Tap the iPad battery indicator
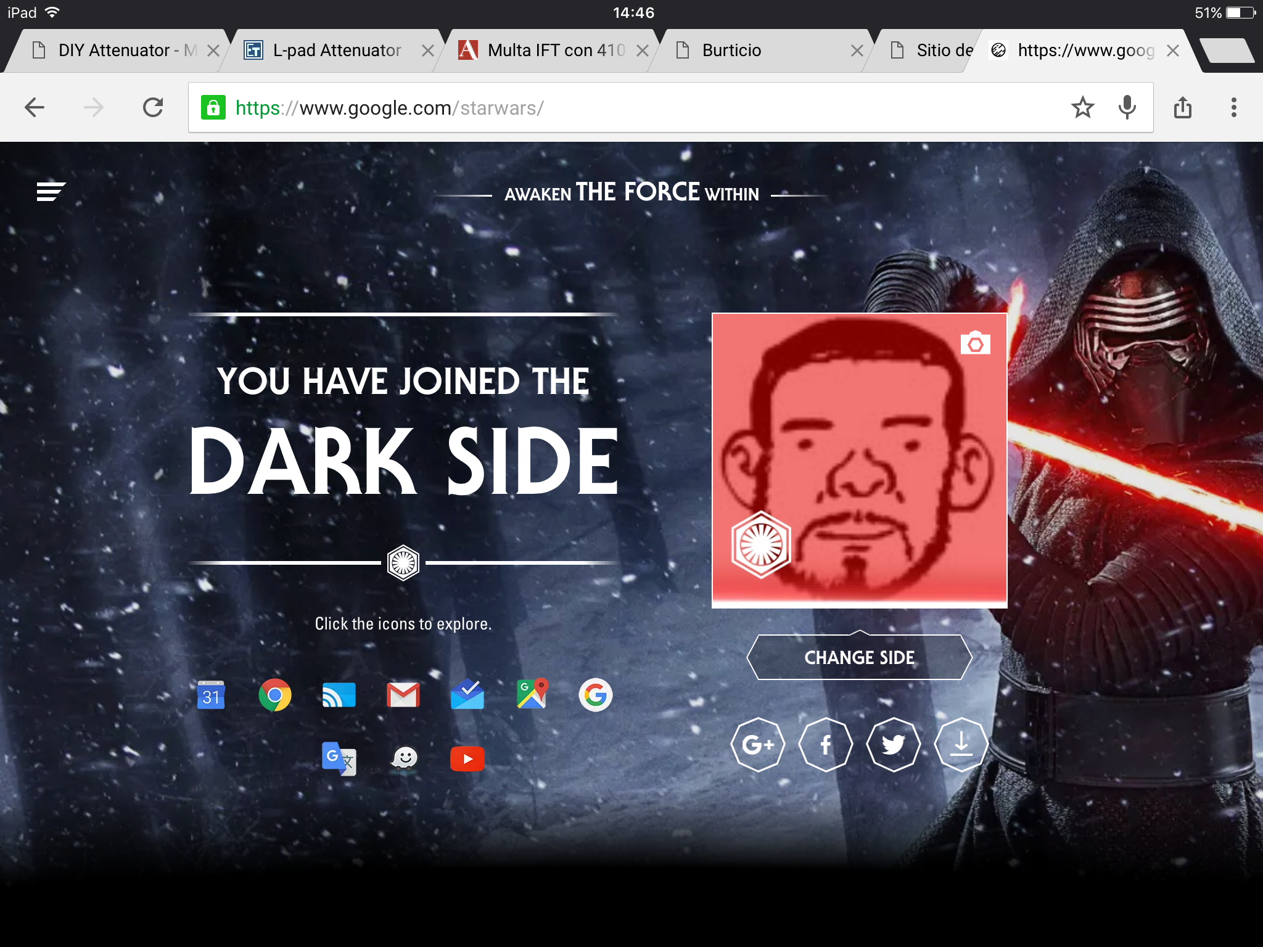Viewport: 1263px width, 947px height. [1241, 12]
